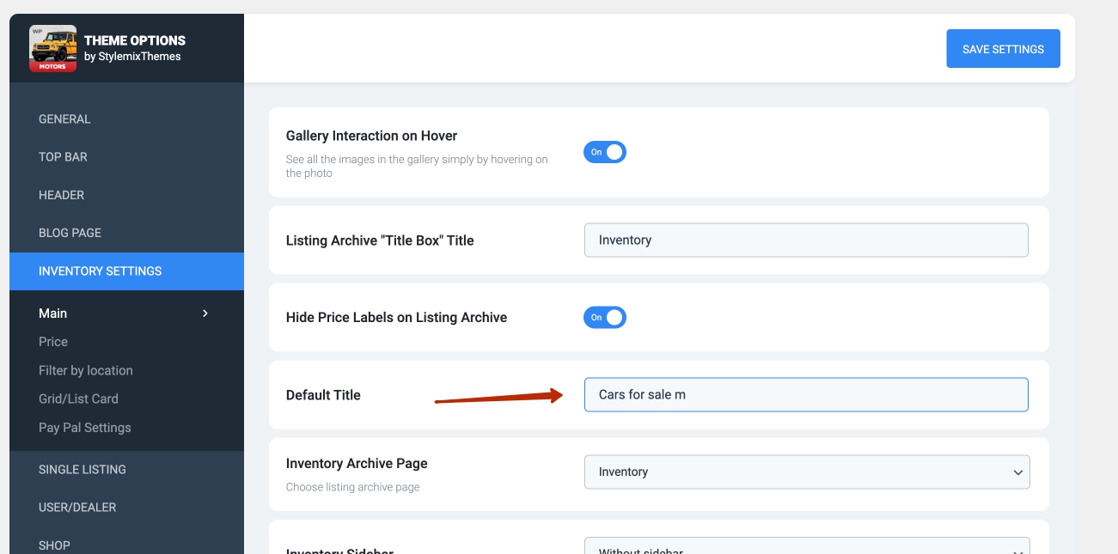Focus the Listing Archive Title Box field
This screenshot has height=554, width=1118.
(x=806, y=240)
